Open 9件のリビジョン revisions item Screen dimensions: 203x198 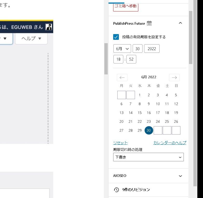136,190
